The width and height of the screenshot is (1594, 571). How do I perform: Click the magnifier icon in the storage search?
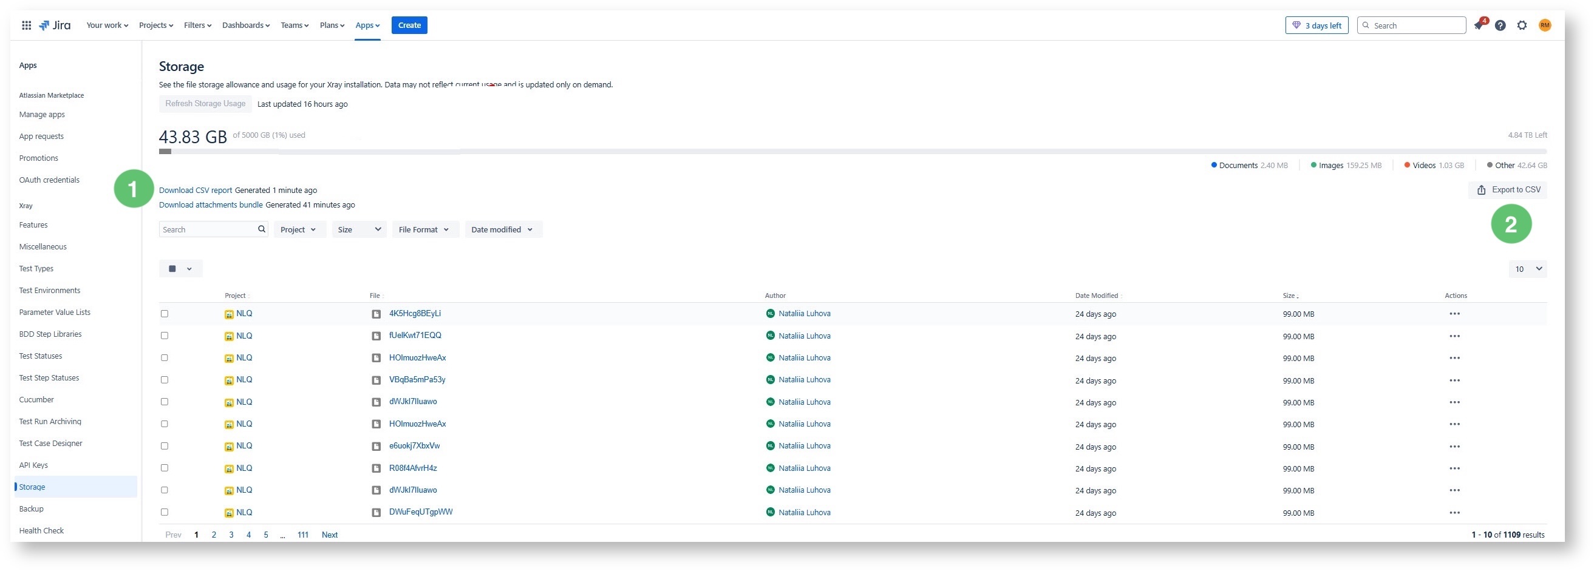262,229
